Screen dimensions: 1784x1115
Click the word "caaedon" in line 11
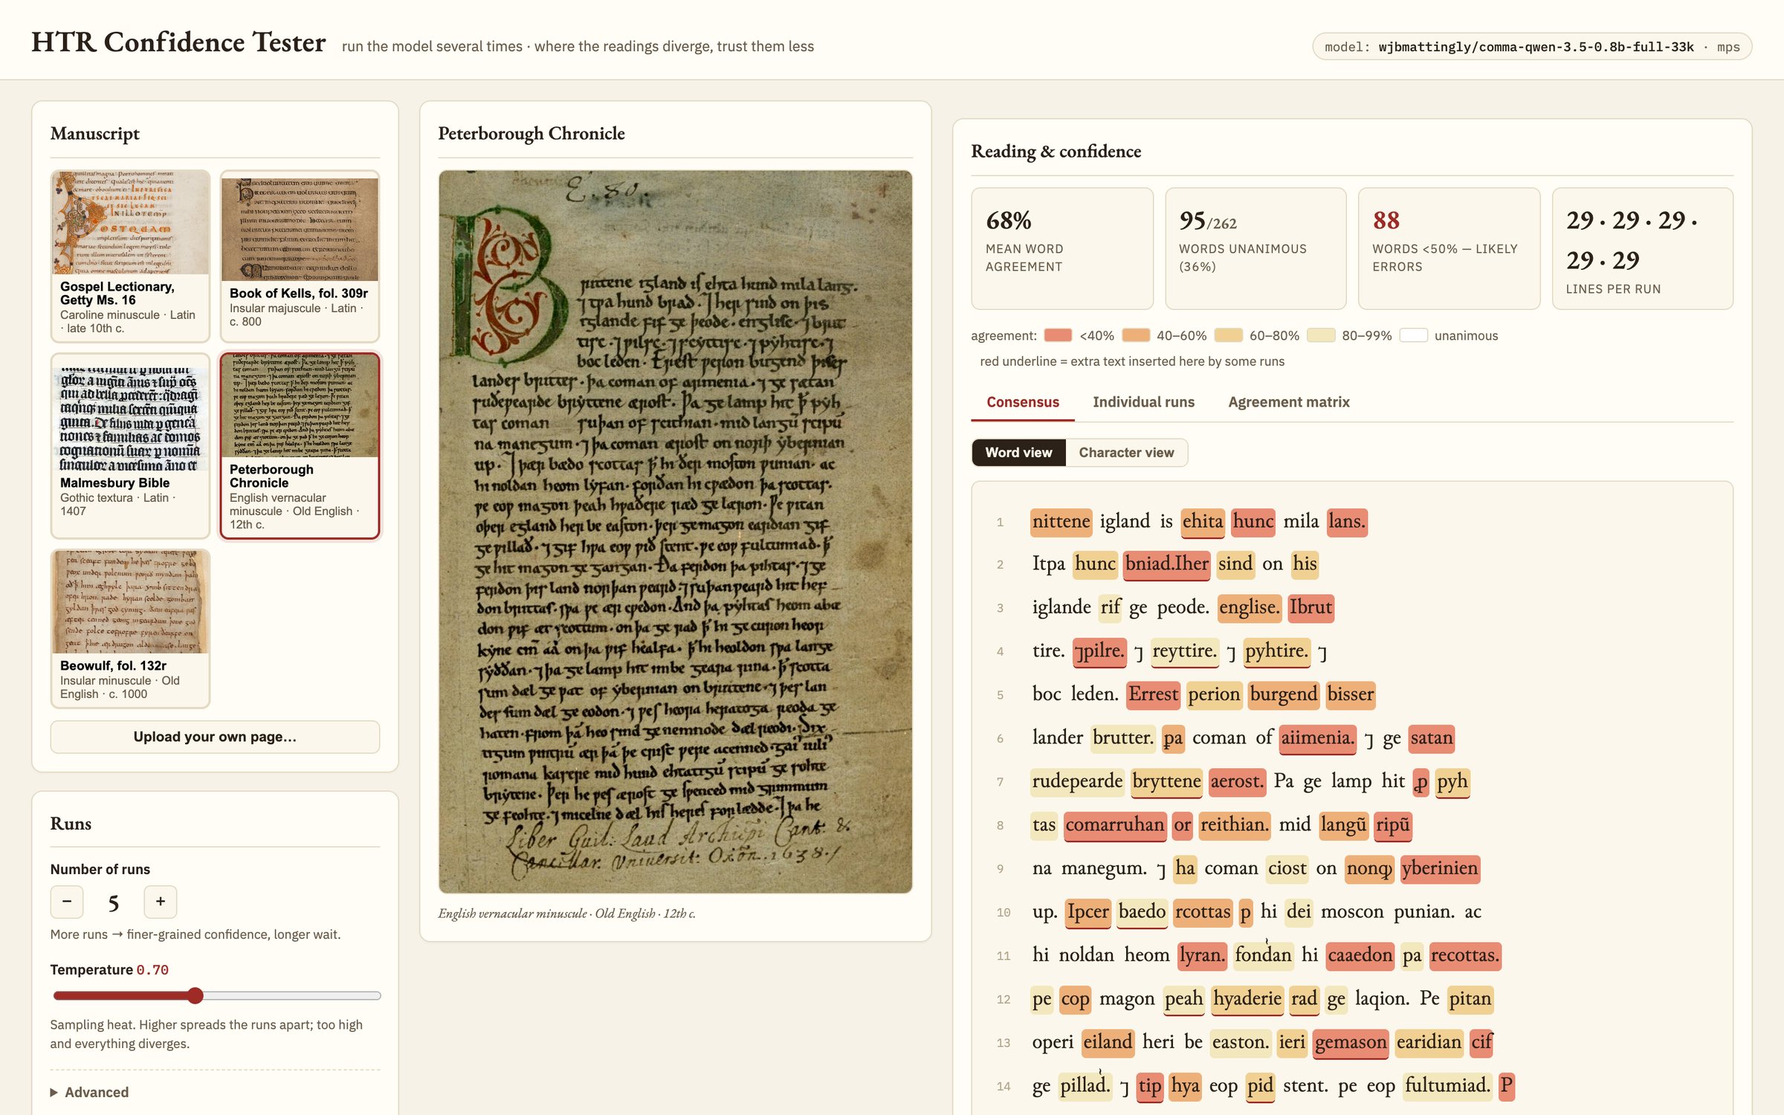click(1360, 956)
